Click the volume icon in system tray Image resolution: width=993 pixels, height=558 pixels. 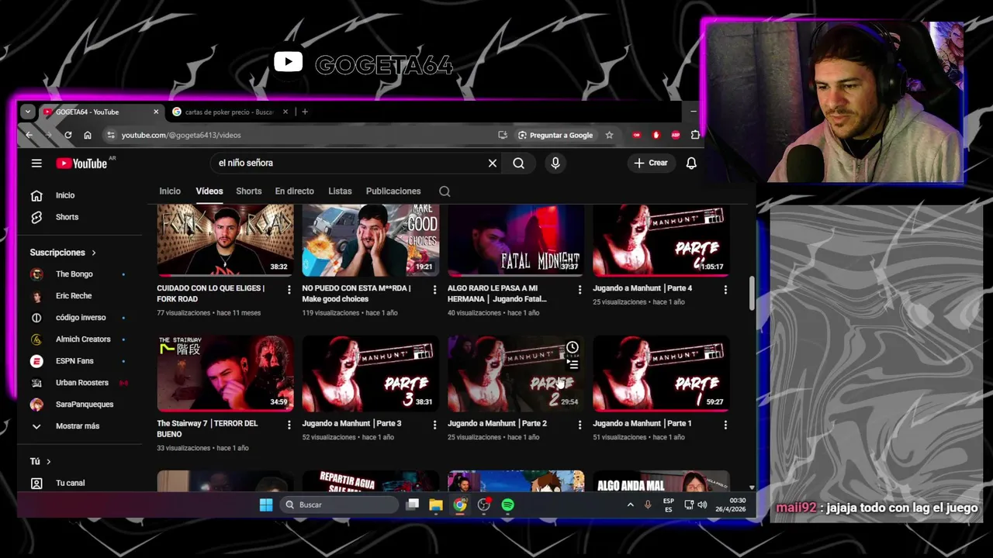[702, 505]
